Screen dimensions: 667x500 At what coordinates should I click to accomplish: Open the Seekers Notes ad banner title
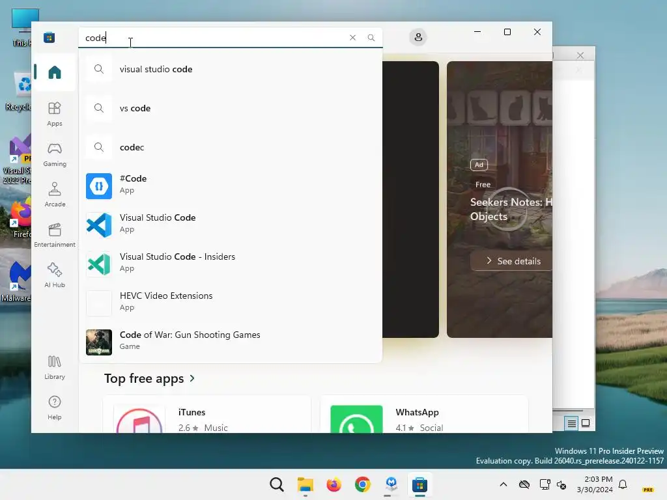point(511,209)
